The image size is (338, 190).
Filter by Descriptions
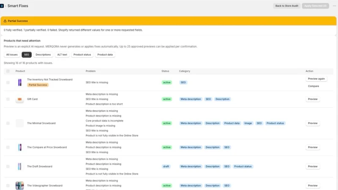[43, 55]
